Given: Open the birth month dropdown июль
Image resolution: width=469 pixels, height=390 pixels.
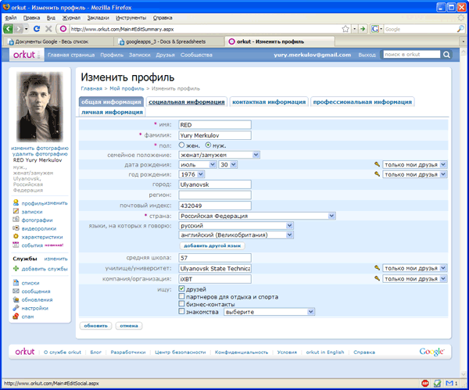Looking at the screenshot, I should pyautogui.click(x=198, y=164).
